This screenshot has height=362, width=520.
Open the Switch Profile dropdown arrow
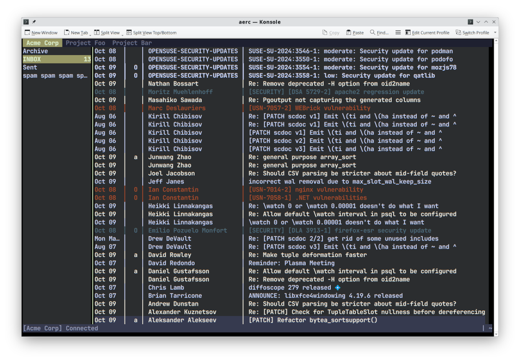[495, 33]
